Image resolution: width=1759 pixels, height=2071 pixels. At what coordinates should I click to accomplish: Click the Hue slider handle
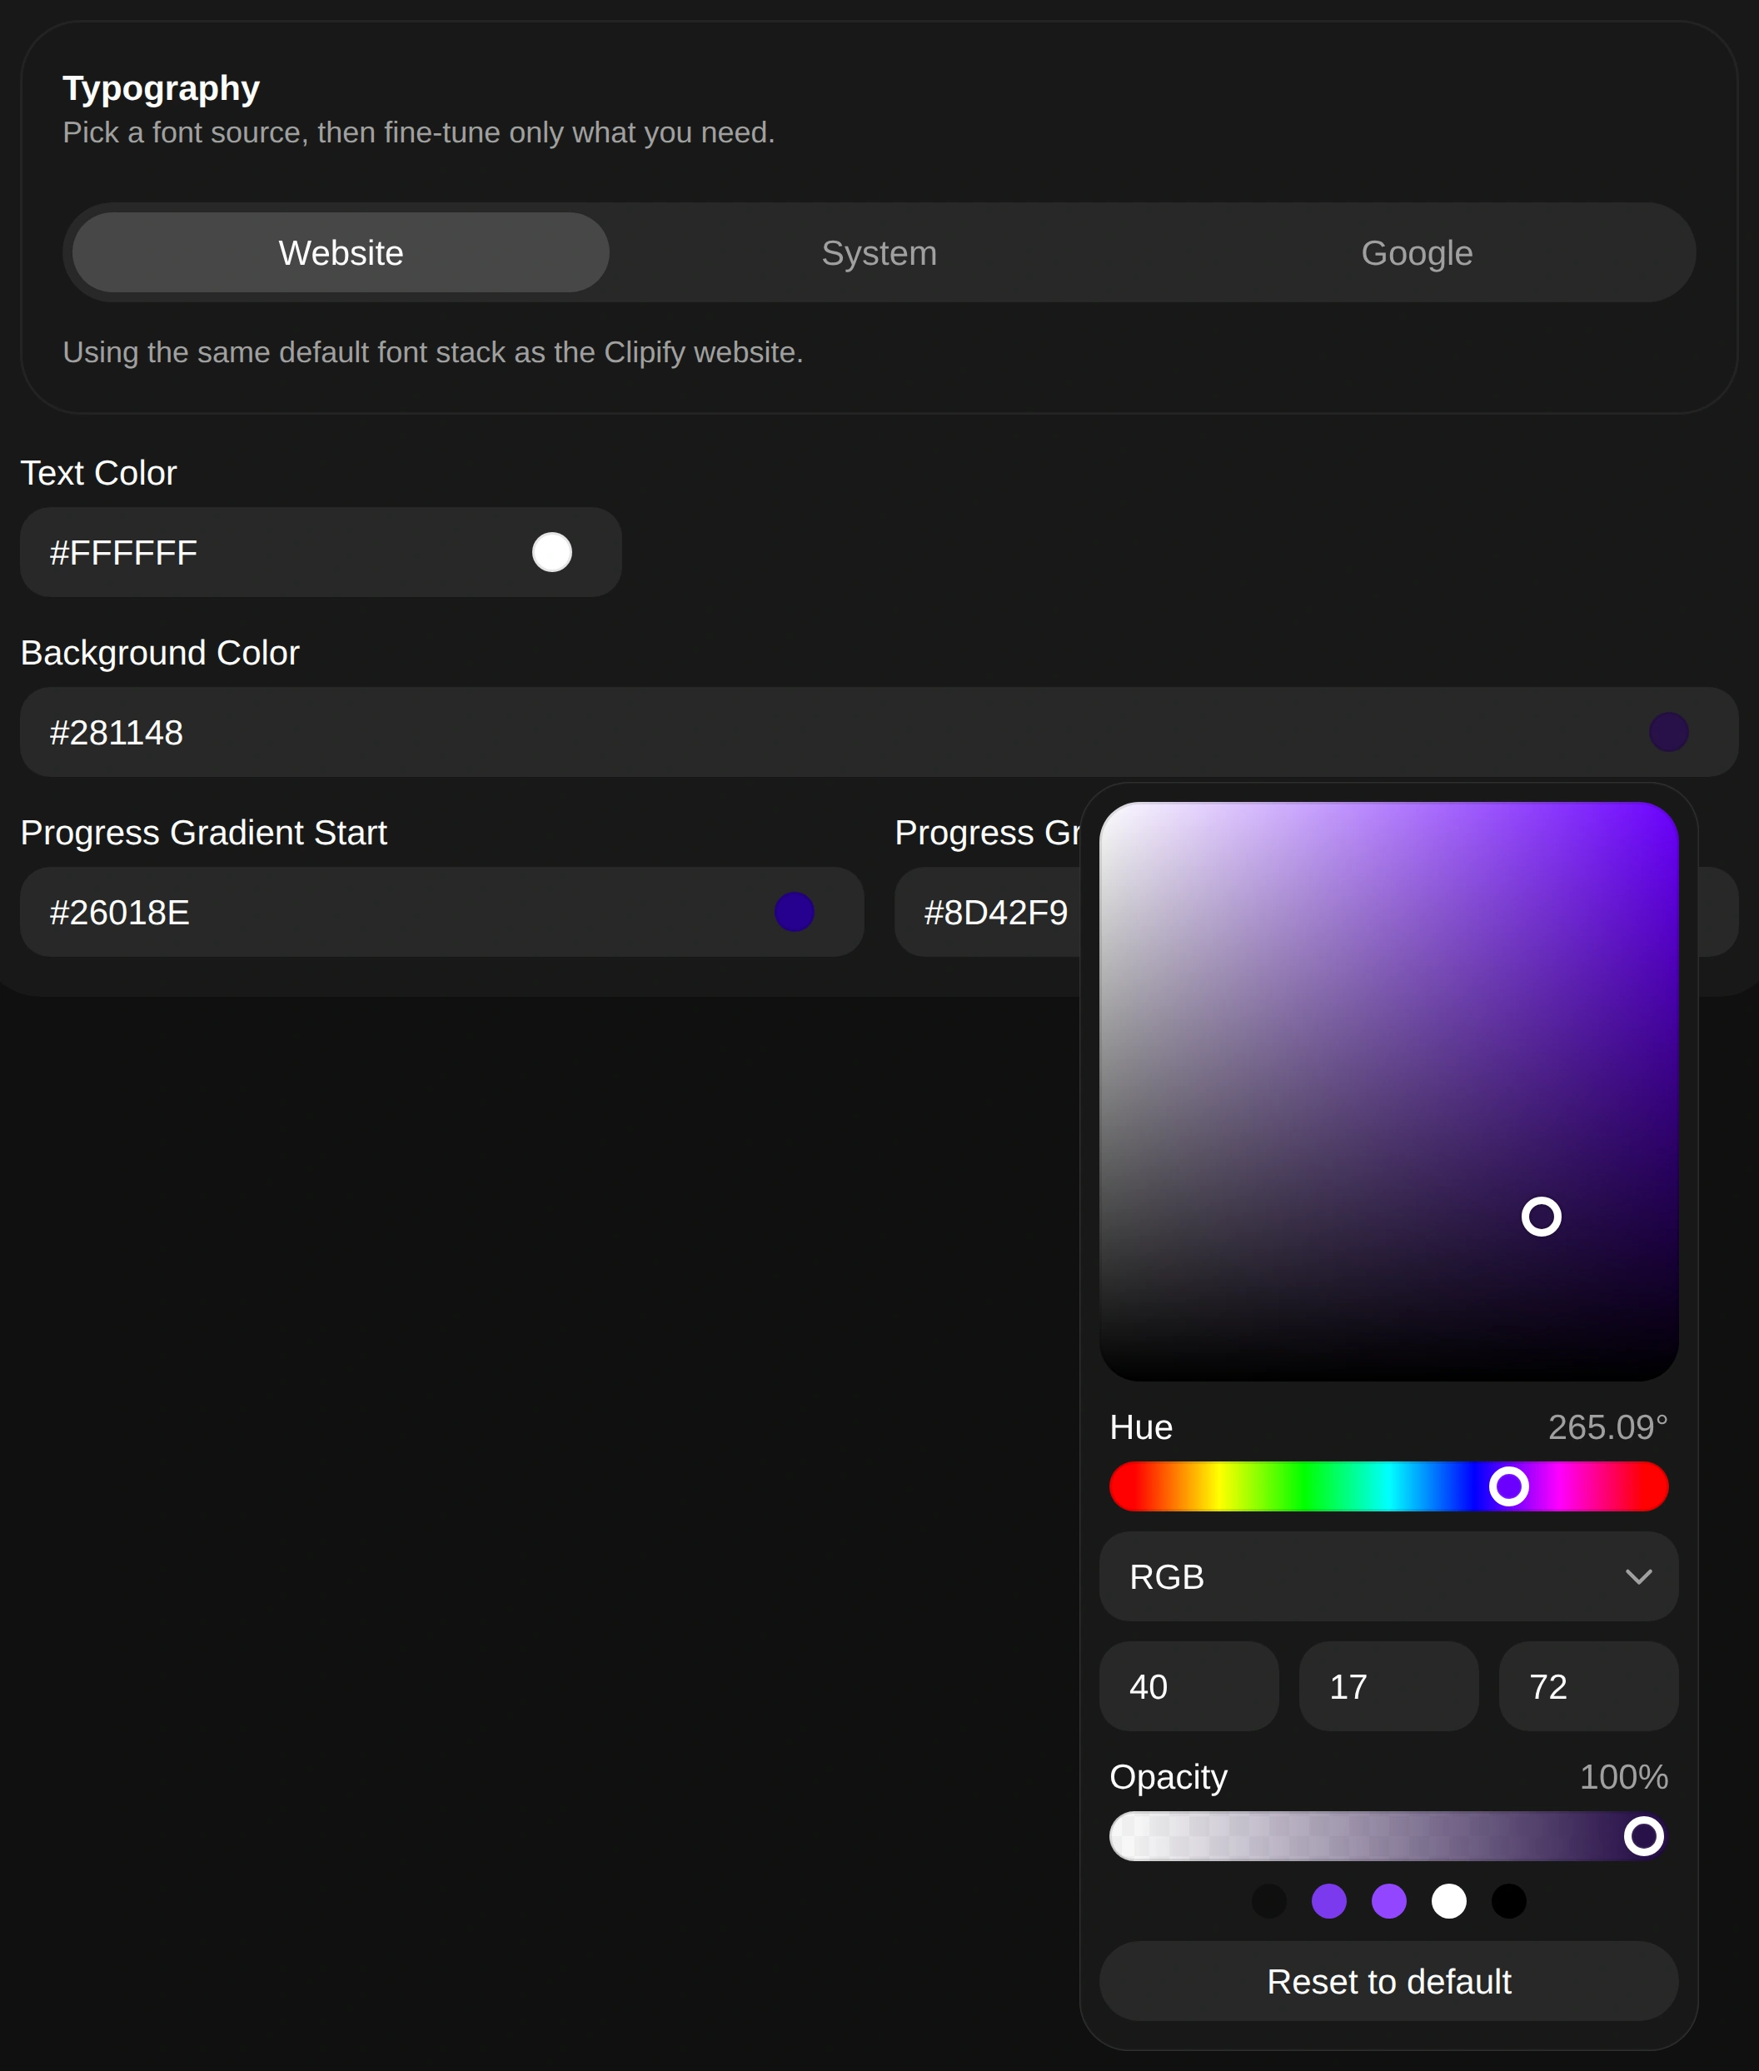(1507, 1486)
